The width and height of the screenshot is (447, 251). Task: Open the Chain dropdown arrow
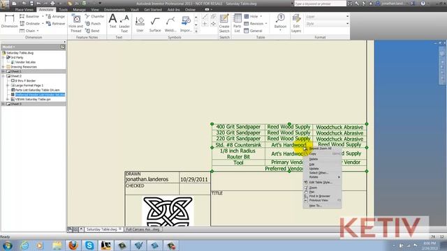[38, 31]
